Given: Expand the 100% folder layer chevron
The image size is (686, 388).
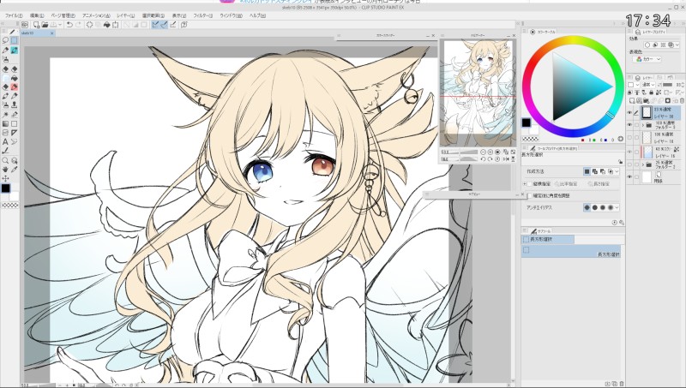Looking at the screenshot, I should [643, 125].
